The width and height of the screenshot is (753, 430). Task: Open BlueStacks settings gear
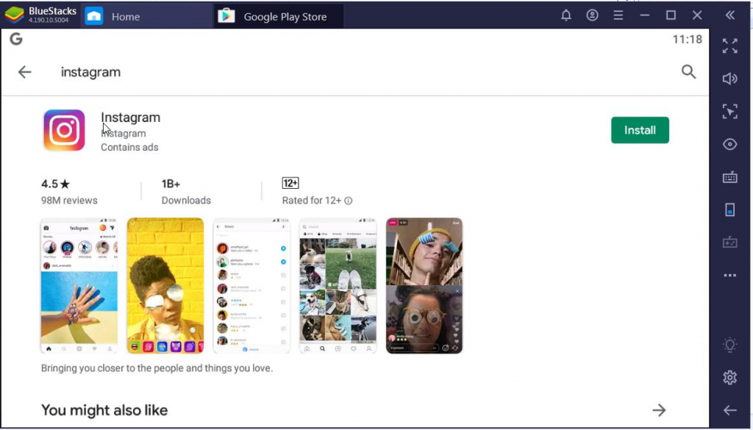pyautogui.click(x=730, y=378)
